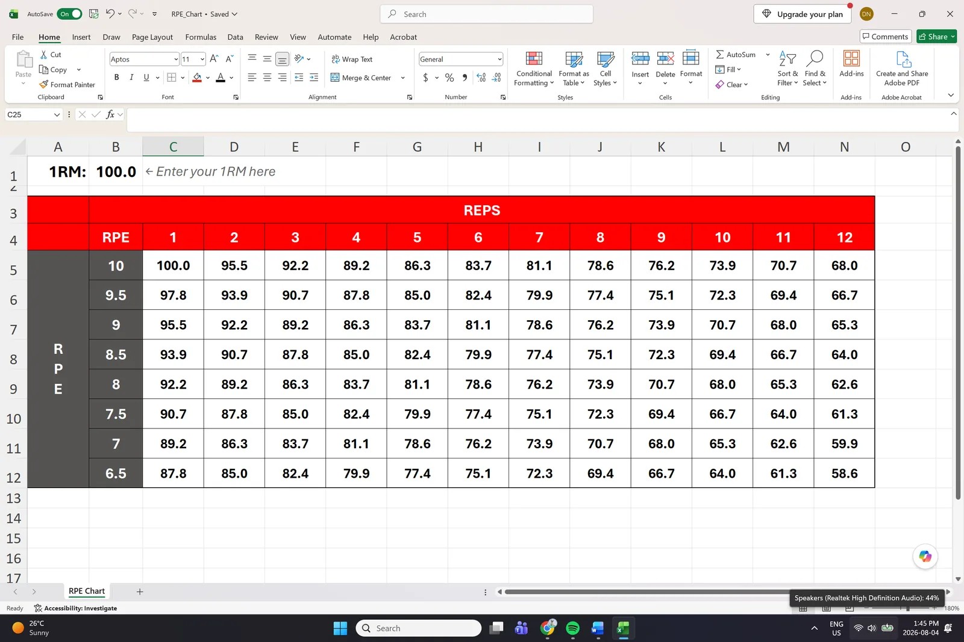Open Find & Select
Image resolution: width=964 pixels, height=642 pixels.
(x=815, y=69)
